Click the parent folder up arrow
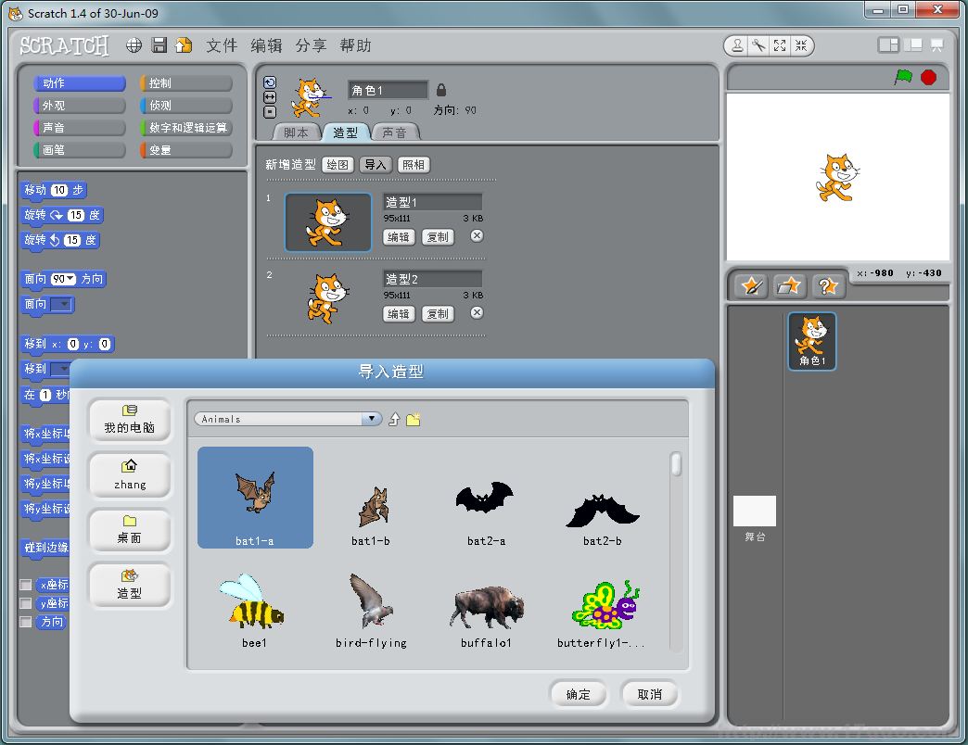The image size is (968, 745). [x=394, y=420]
